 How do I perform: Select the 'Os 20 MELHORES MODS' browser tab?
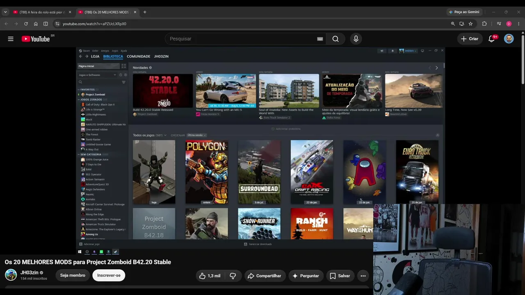tap(107, 12)
